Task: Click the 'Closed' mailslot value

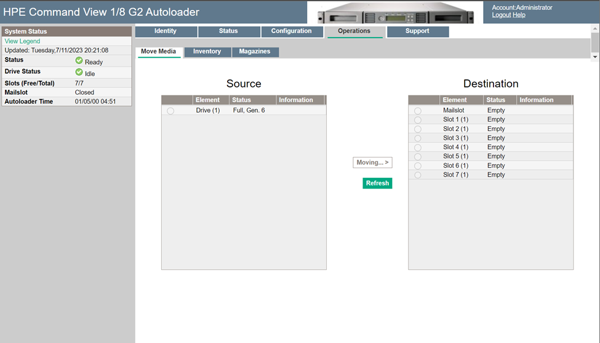Action: (x=84, y=92)
